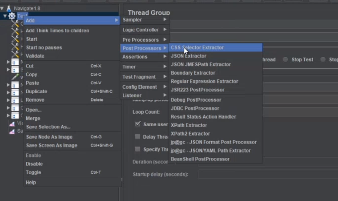Add a JSON Extractor post processor

[189, 56]
